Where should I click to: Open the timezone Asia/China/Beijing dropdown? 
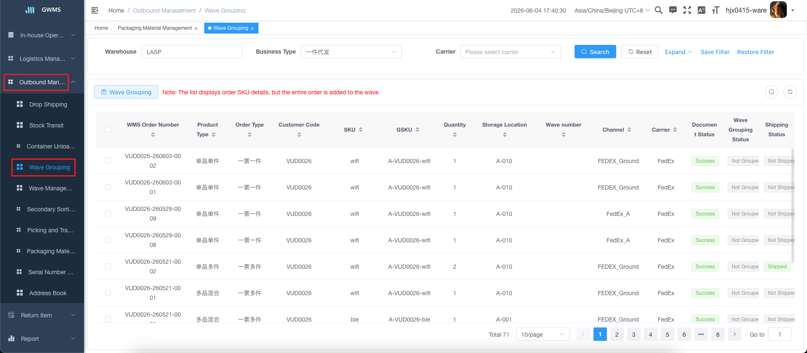612,10
